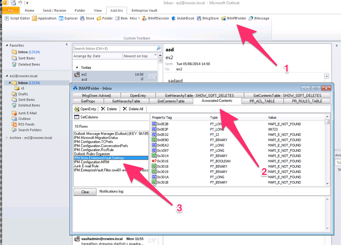Image resolution: width=341 pixels, height=245 pixels.
Task: Open GetContentsTable - SHOW_SOFT_DELETES tab
Action: click(287, 96)
